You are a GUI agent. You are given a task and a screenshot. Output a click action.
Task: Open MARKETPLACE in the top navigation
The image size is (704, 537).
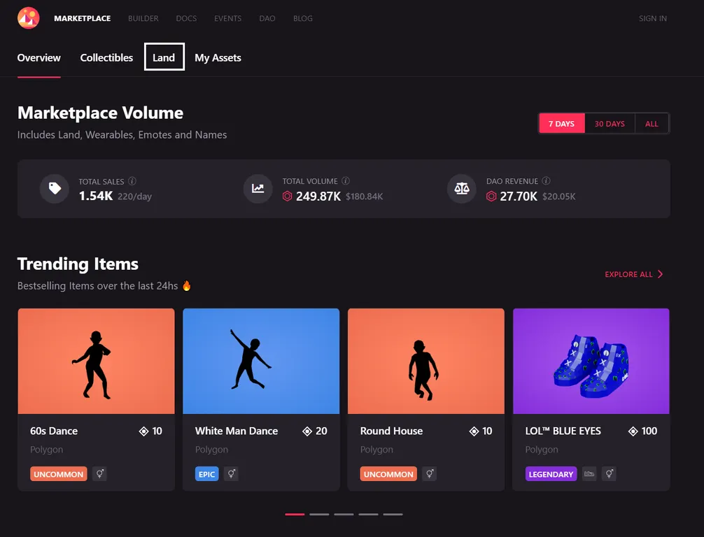[83, 18]
